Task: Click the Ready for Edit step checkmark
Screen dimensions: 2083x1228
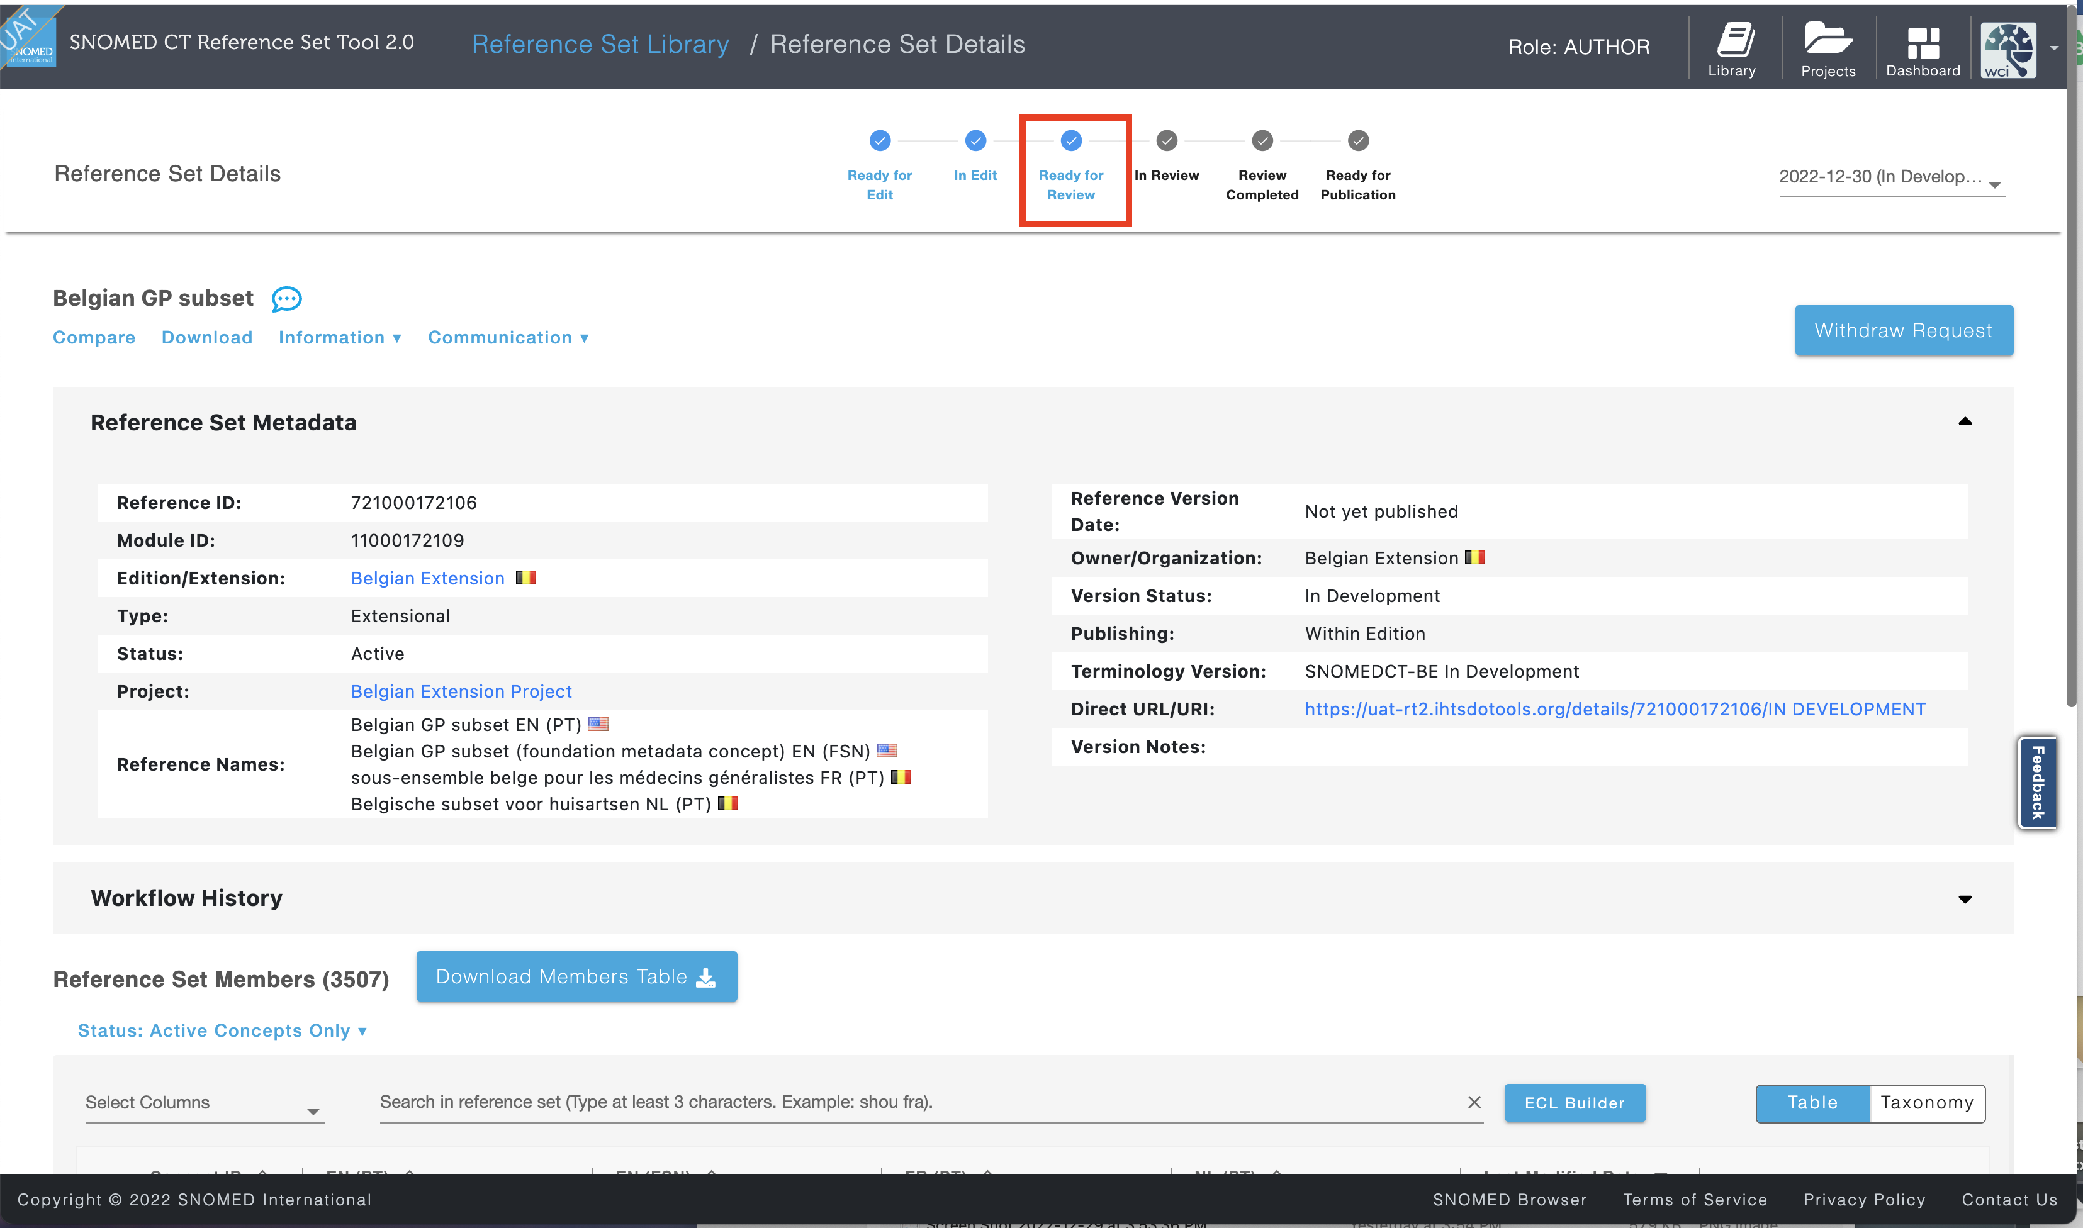Action: pos(880,141)
